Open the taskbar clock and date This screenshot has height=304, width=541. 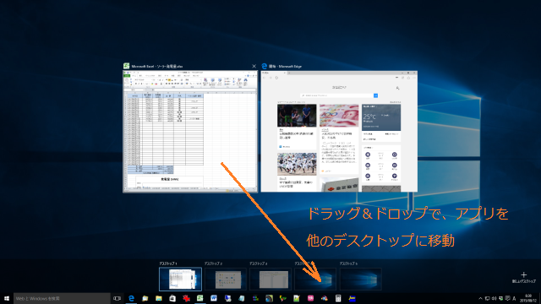point(527,298)
